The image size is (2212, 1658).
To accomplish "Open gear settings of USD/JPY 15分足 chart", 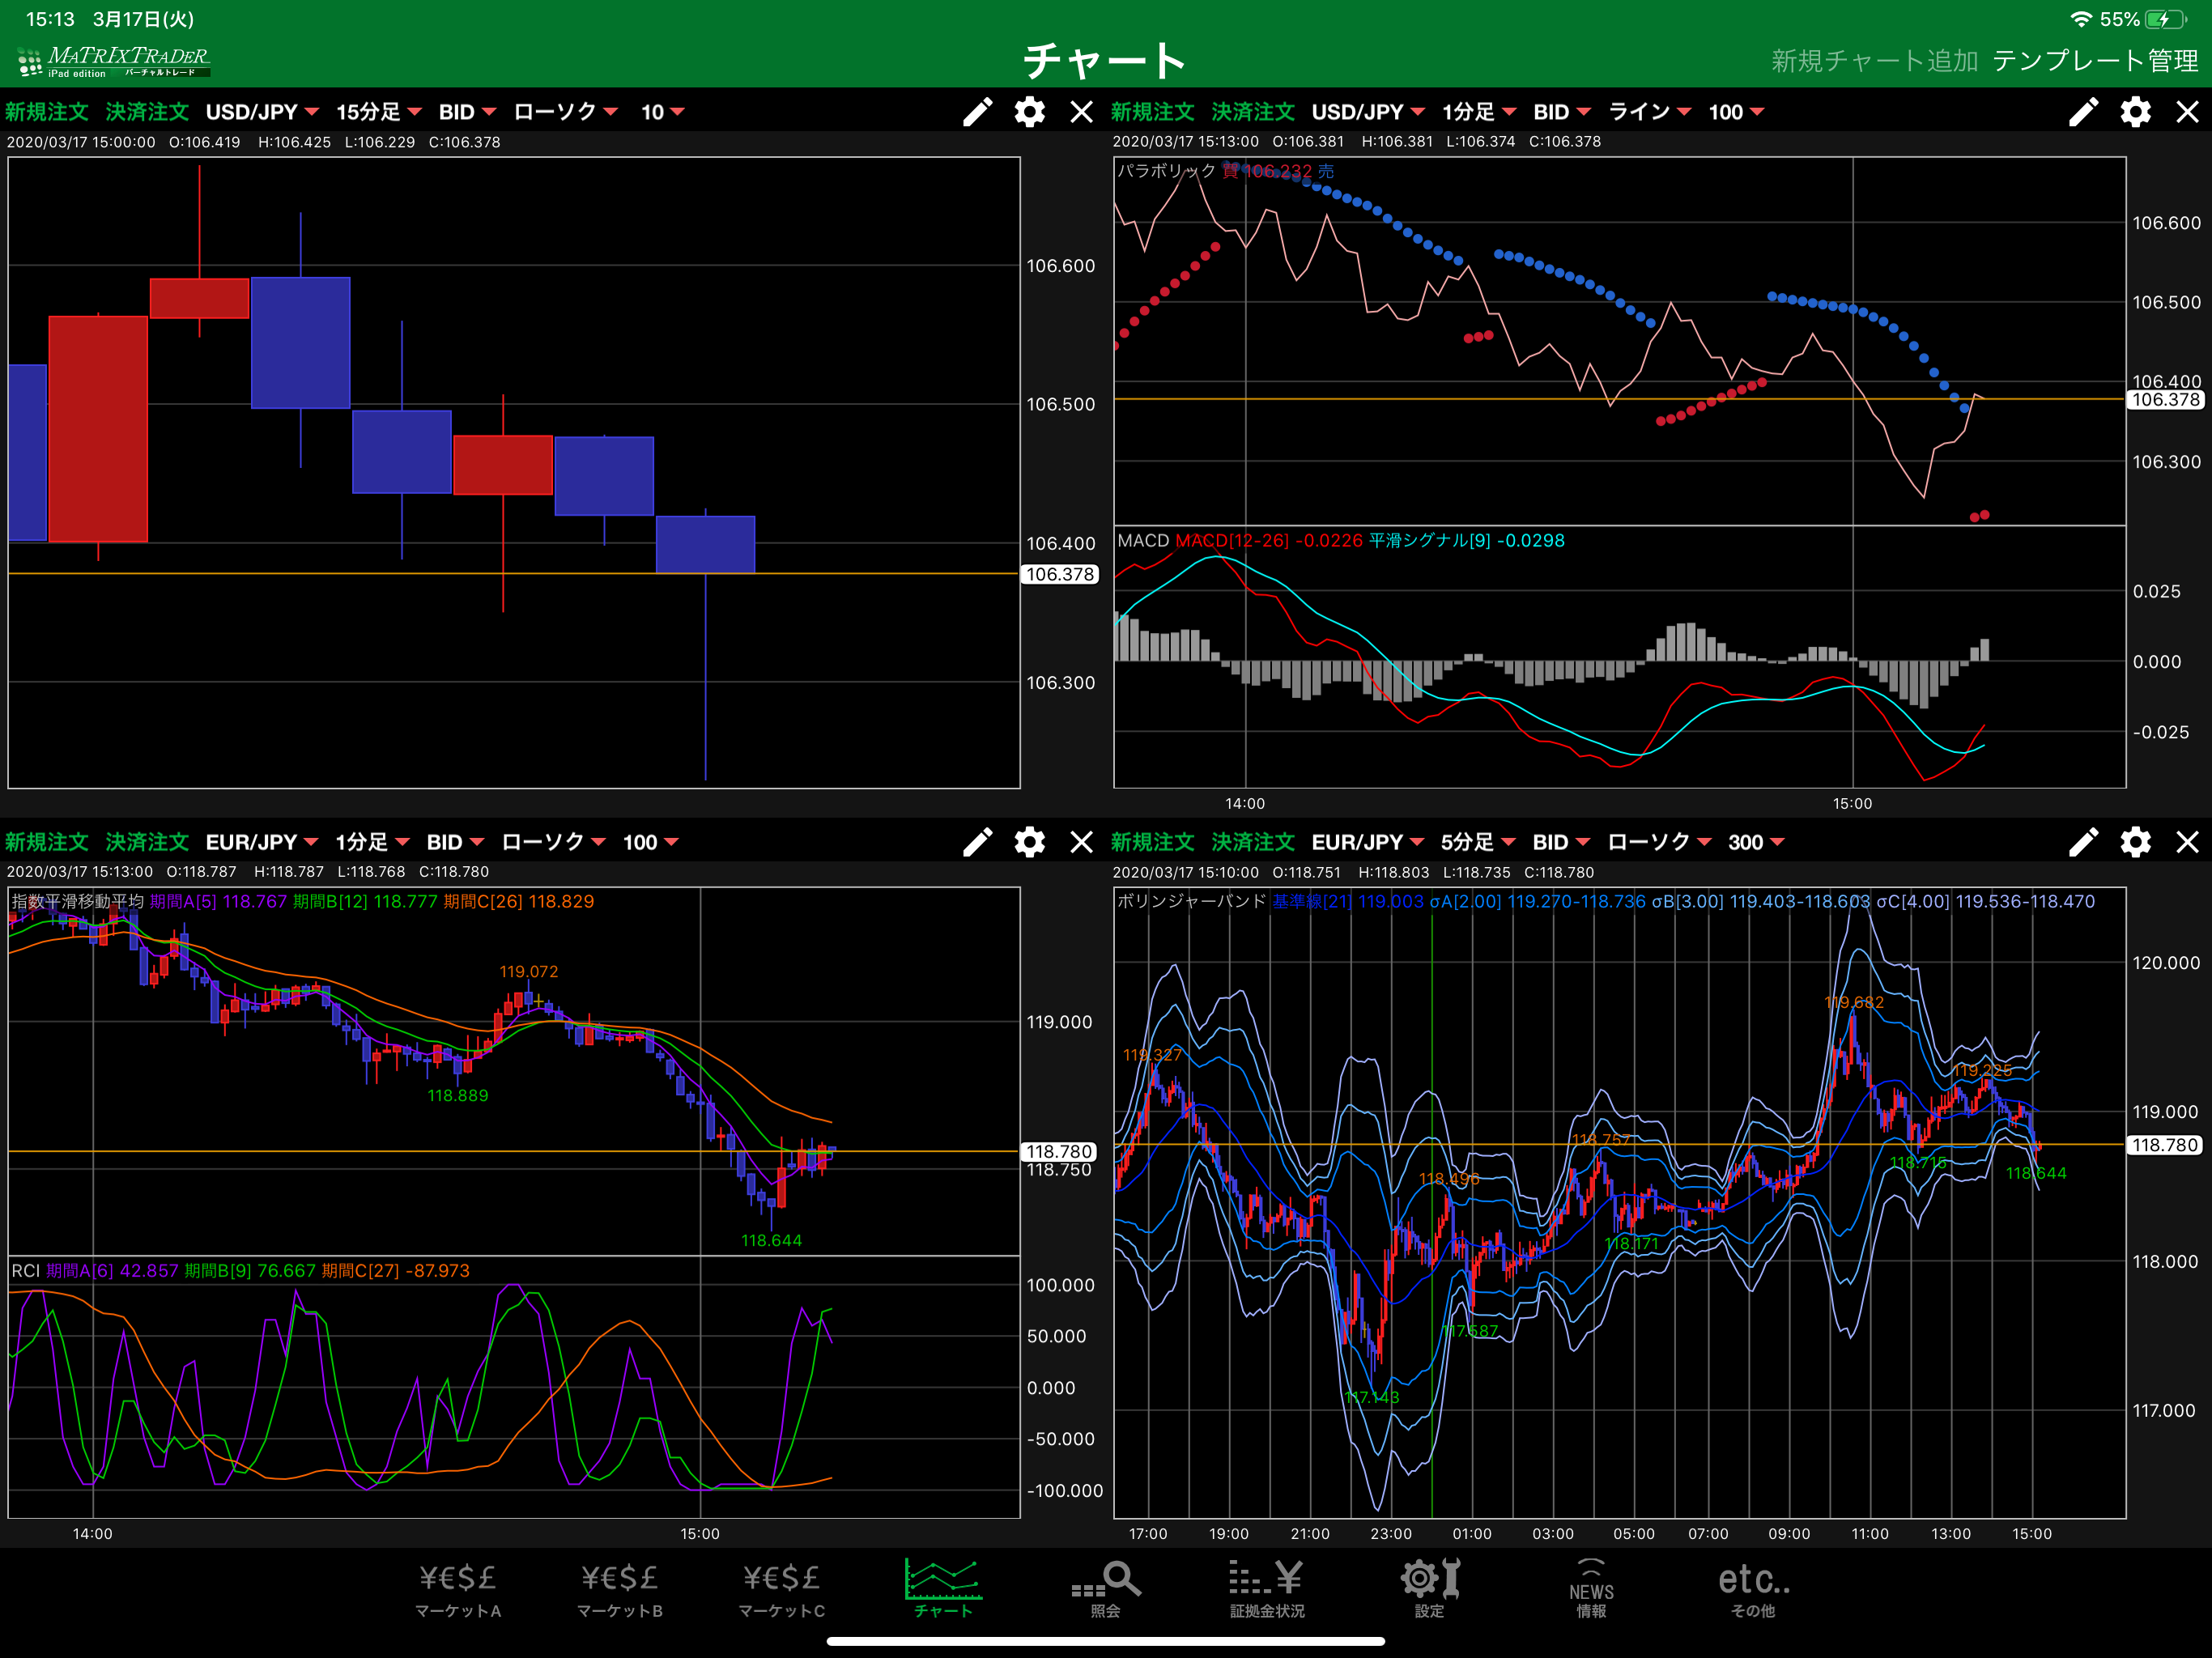I will click(1030, 112).
